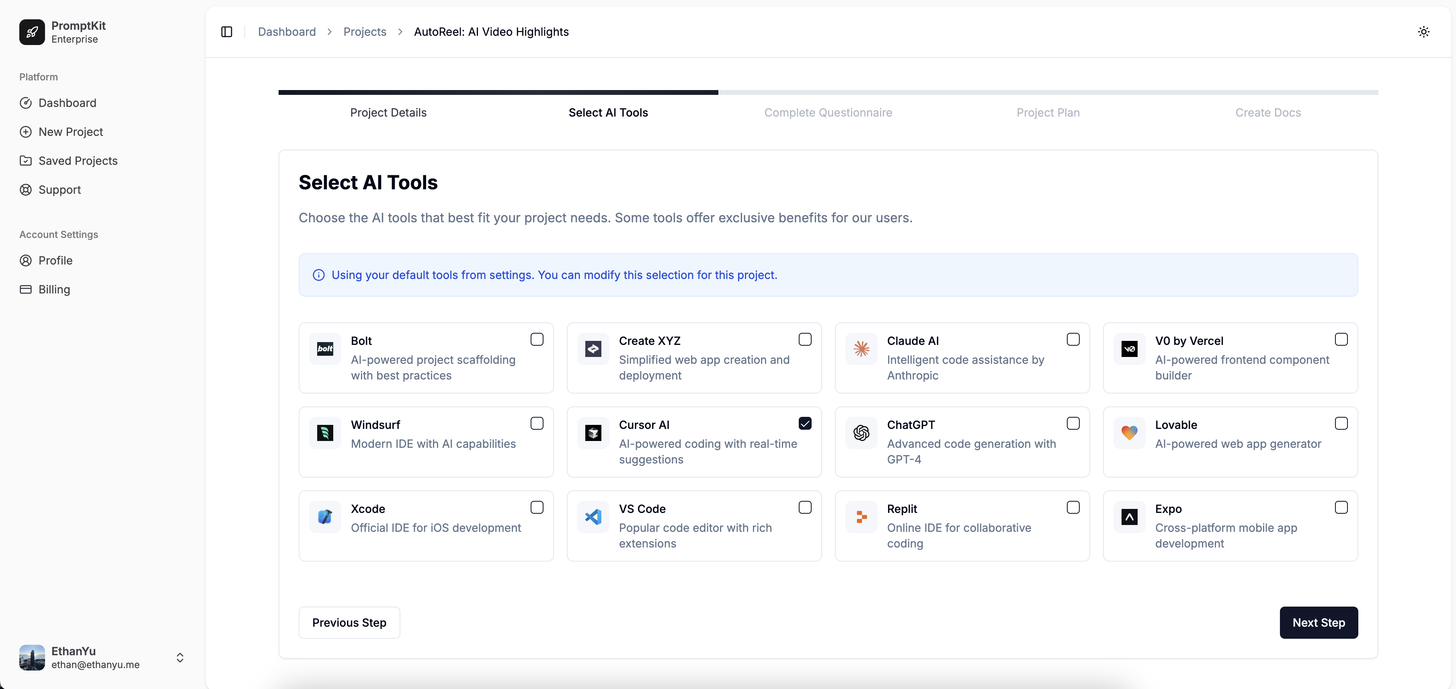The image size is (1456, 689).
Task: Click the Expo logo icon
Action: coord(1129,517)
